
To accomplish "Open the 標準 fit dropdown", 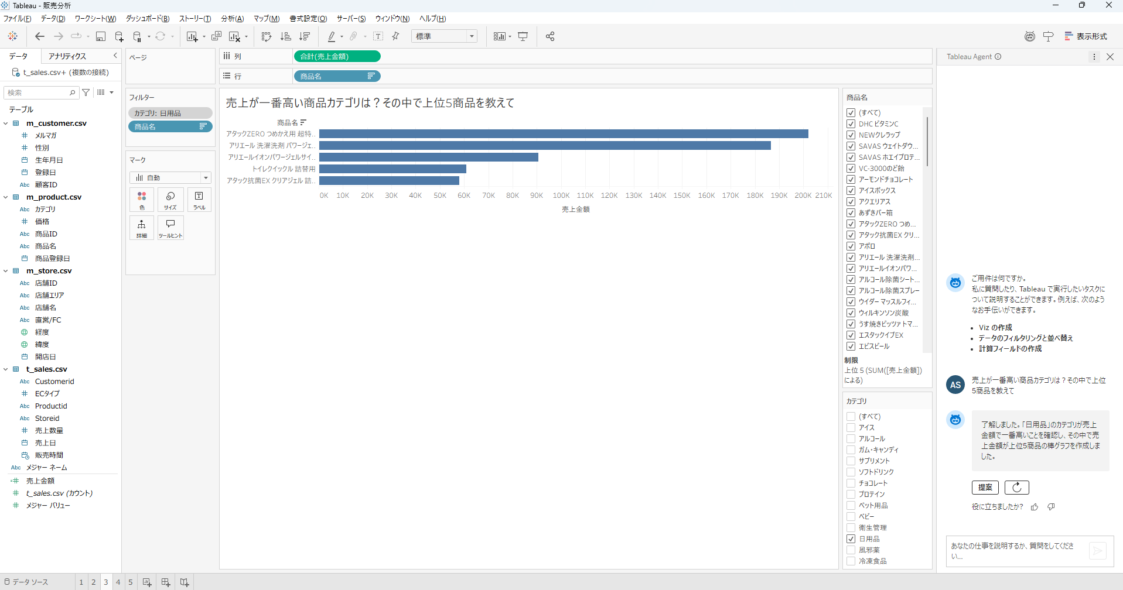I will 444,36.
